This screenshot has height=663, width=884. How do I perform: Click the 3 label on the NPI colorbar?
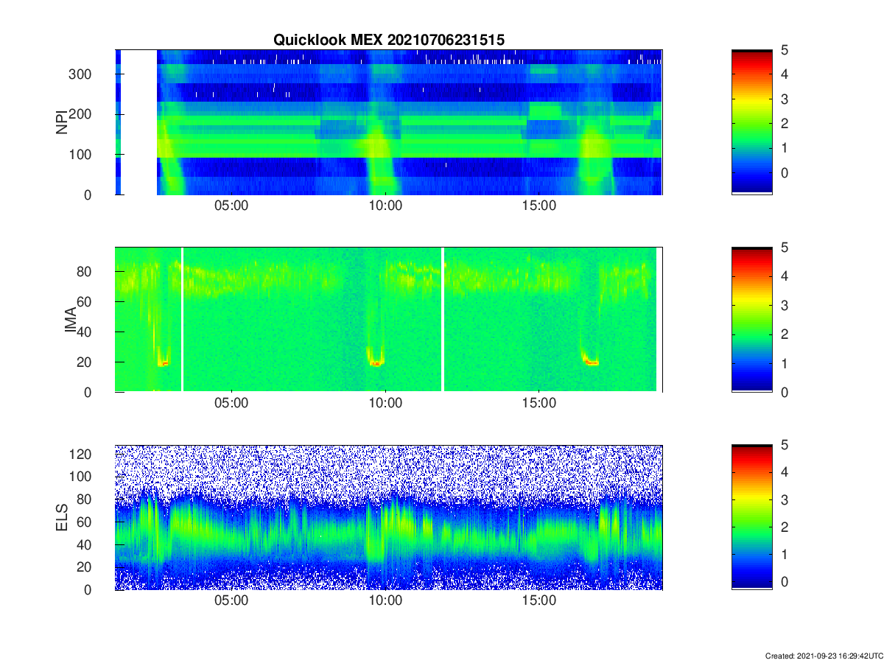pos(784,99)
